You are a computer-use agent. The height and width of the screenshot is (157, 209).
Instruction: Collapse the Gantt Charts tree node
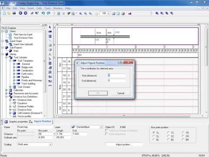(3, 41)
